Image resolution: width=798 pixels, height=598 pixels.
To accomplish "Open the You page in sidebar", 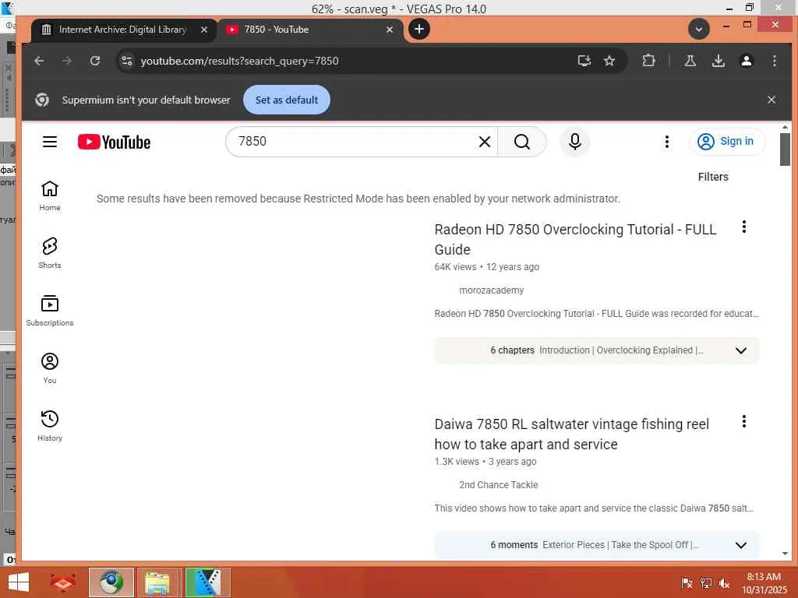I will coord(49,368).
